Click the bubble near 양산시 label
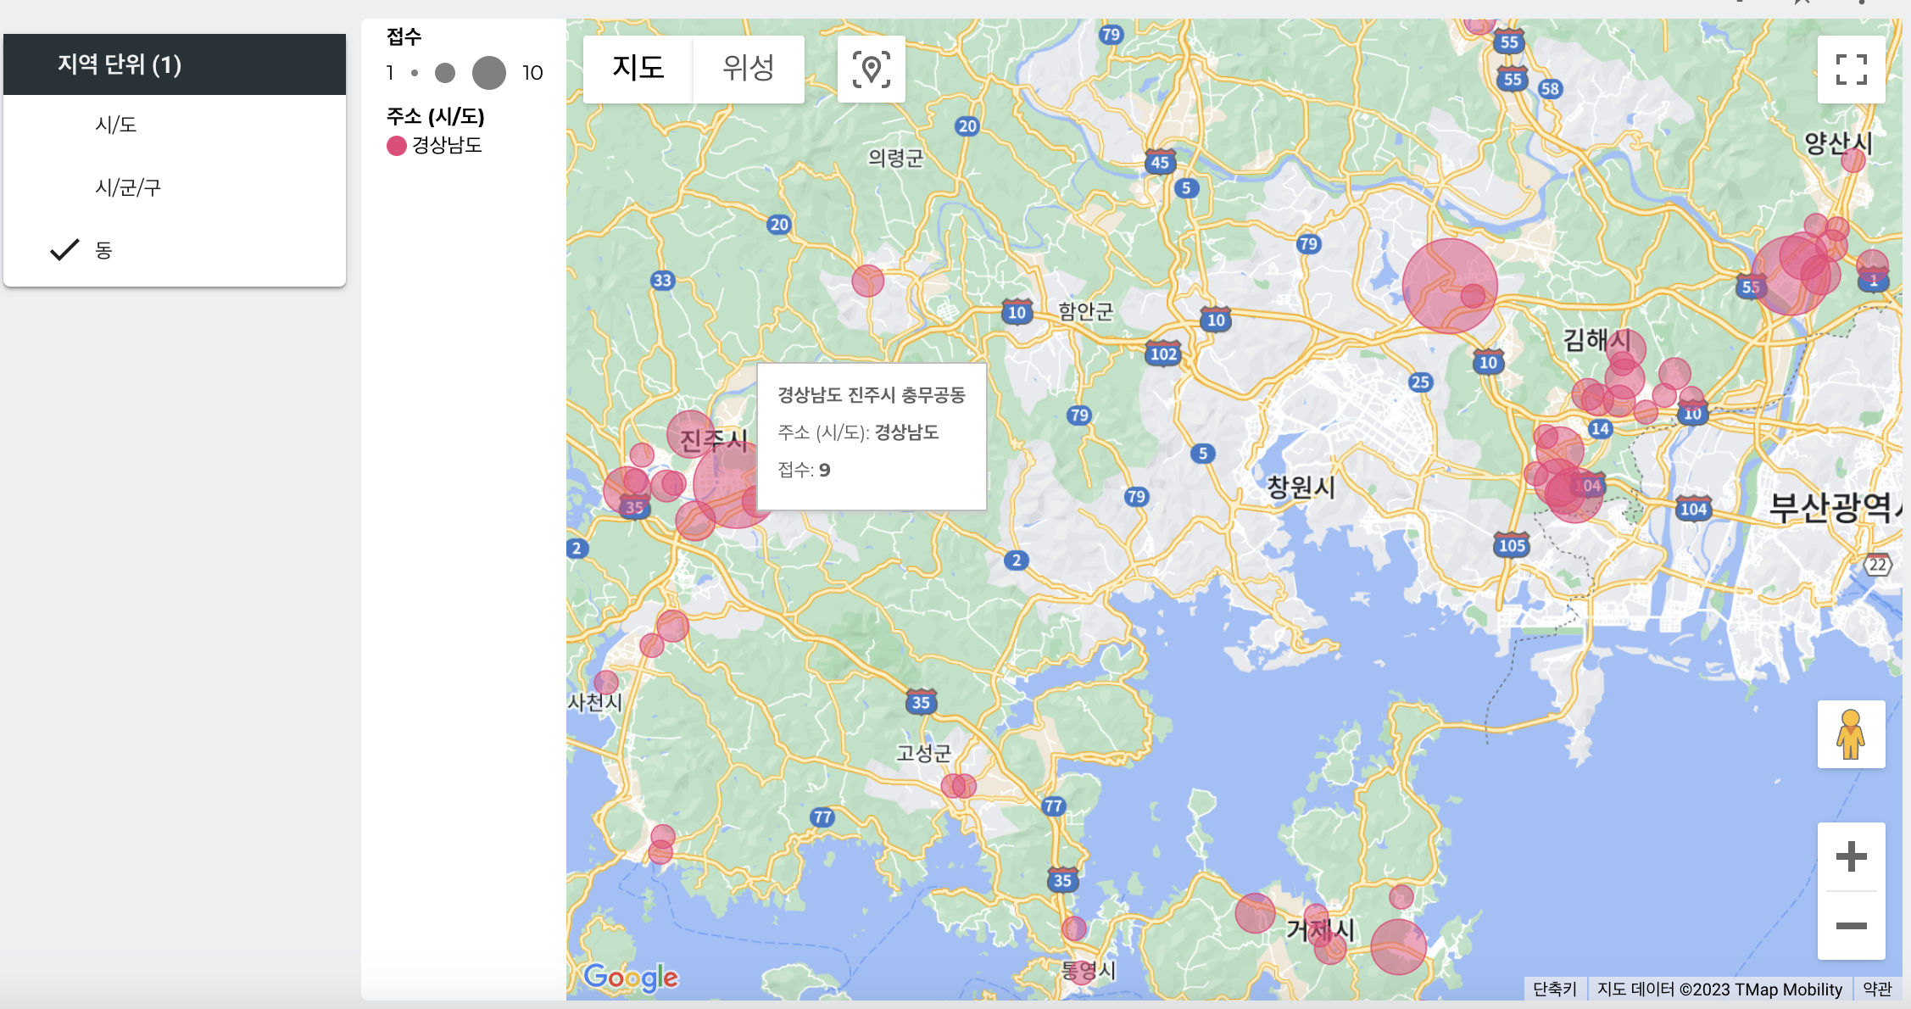 (1853, 159)
